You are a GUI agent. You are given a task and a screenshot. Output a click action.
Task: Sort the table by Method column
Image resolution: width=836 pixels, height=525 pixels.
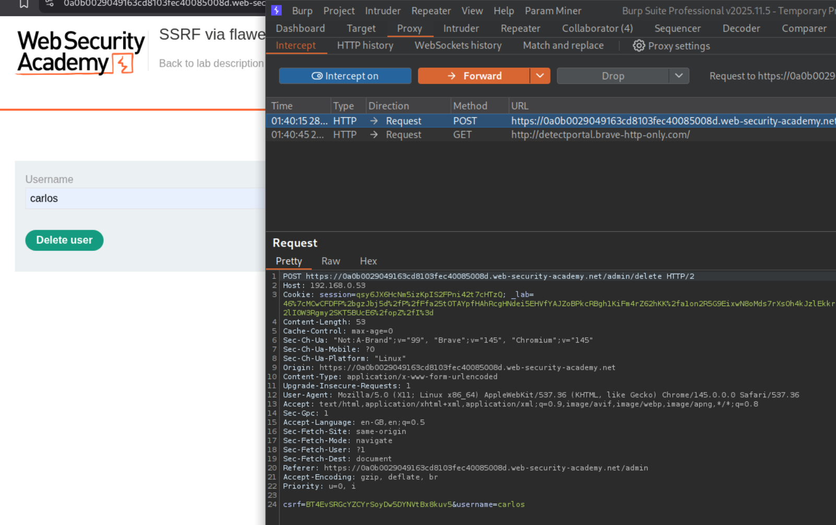470,106
